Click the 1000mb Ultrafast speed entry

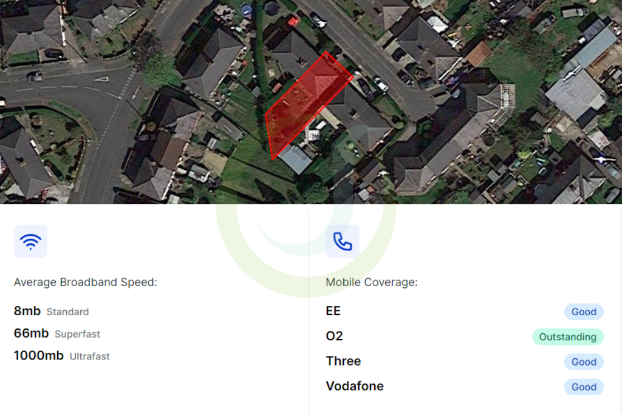click(x=61, y=355)
